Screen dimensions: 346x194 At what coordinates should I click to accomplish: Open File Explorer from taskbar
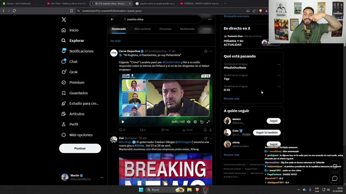(189, 190)
